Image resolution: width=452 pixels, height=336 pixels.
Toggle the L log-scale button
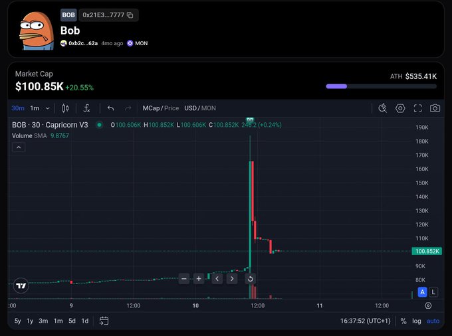click(x=433, y=292)
